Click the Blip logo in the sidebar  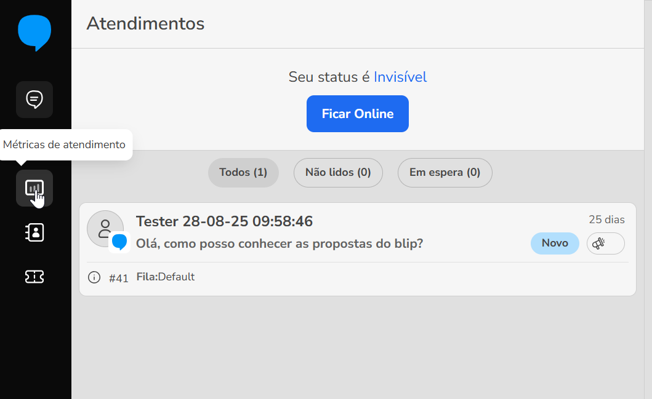(x=34, y=33)
